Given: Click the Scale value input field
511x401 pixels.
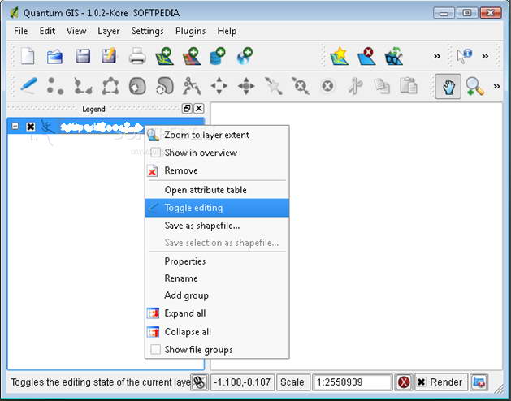Looking at the screenshot, I should [x=351, y=382].
